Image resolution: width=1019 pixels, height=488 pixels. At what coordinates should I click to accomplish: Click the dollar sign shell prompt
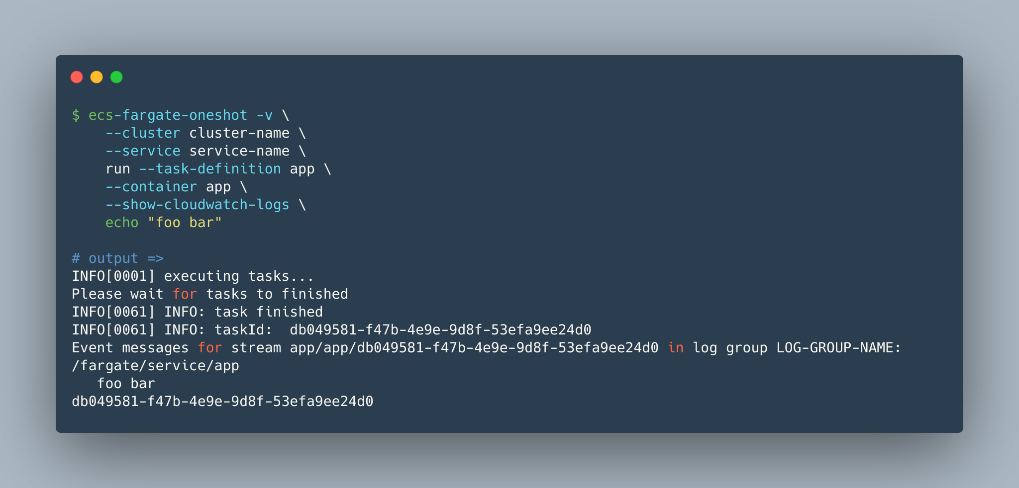coord(76,115)
